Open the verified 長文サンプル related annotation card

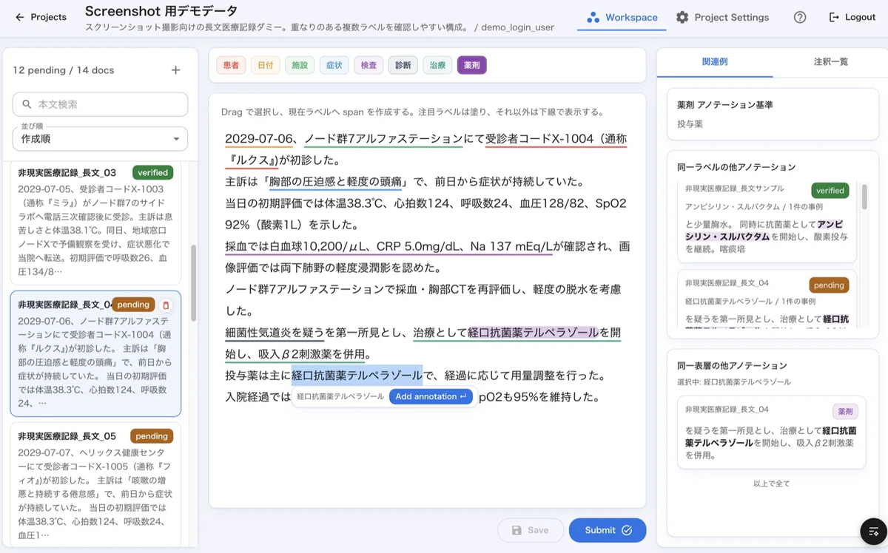(x=767, y=222)
